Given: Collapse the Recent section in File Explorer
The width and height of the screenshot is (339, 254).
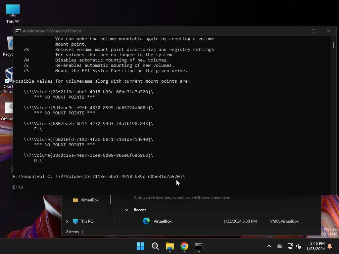Looking at the screenshot, I should coord(126,210).
